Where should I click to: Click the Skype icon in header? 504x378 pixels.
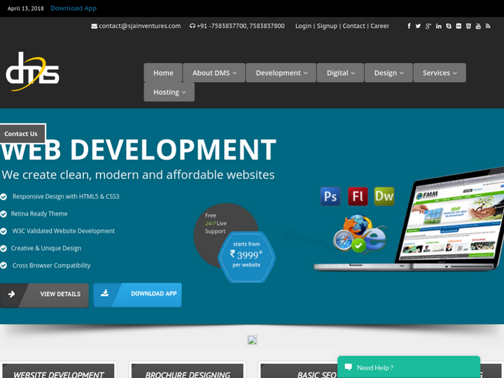[449, 26]
